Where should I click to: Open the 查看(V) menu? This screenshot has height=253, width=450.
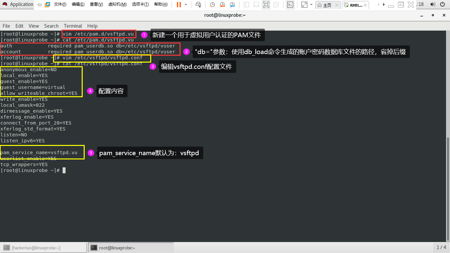96,5
